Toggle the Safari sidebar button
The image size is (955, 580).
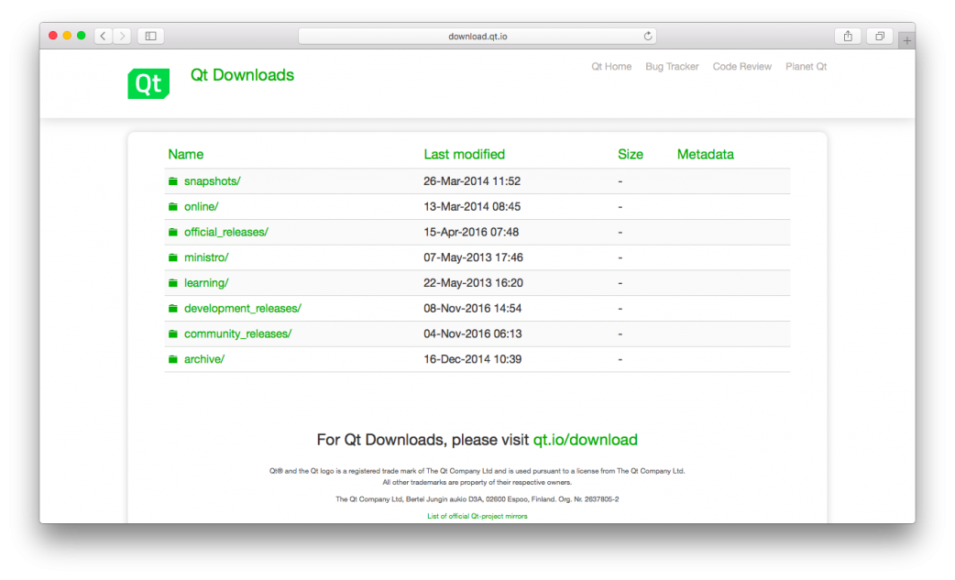[150, 36]
